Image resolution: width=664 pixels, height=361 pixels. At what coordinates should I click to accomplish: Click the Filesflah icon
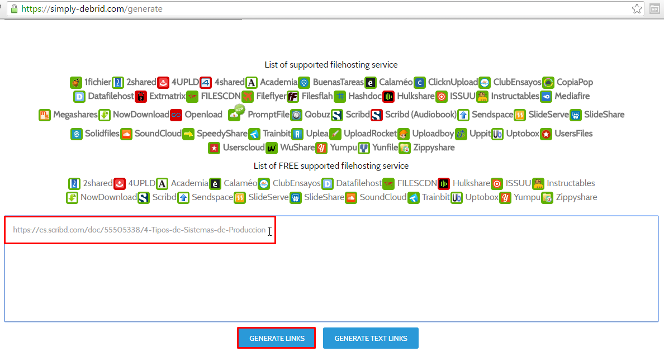pyautogui.click(x=293, y=97)
